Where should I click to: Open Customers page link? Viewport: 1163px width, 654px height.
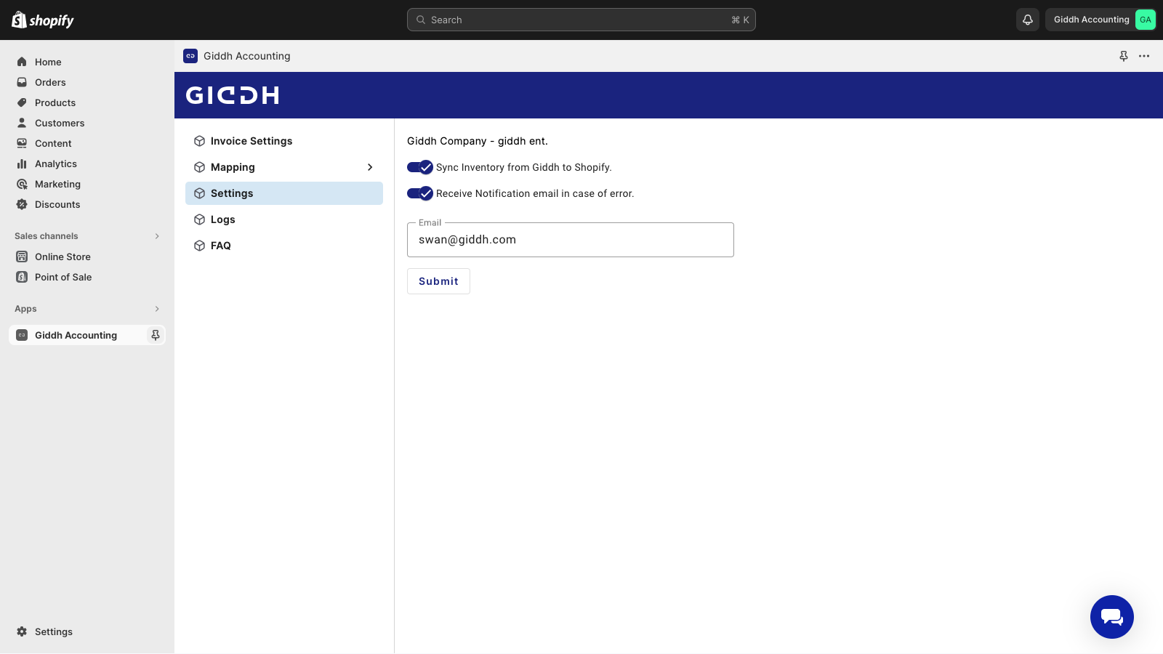coord(87,123)
